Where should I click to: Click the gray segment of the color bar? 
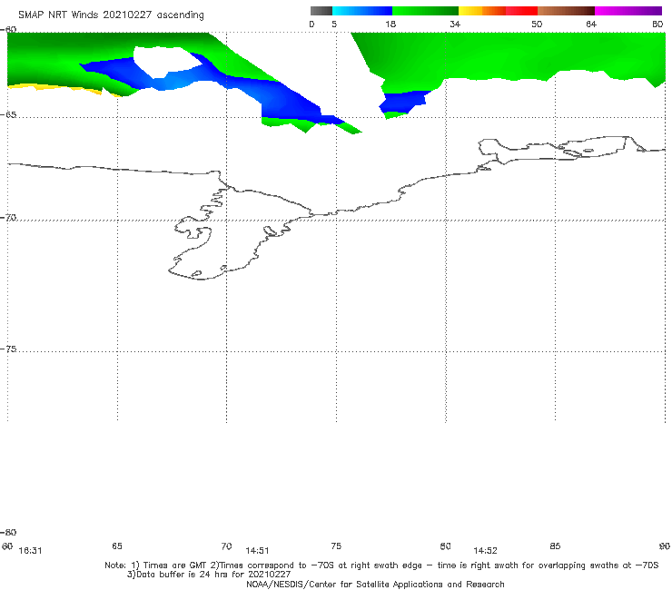(x=321, y=11)
